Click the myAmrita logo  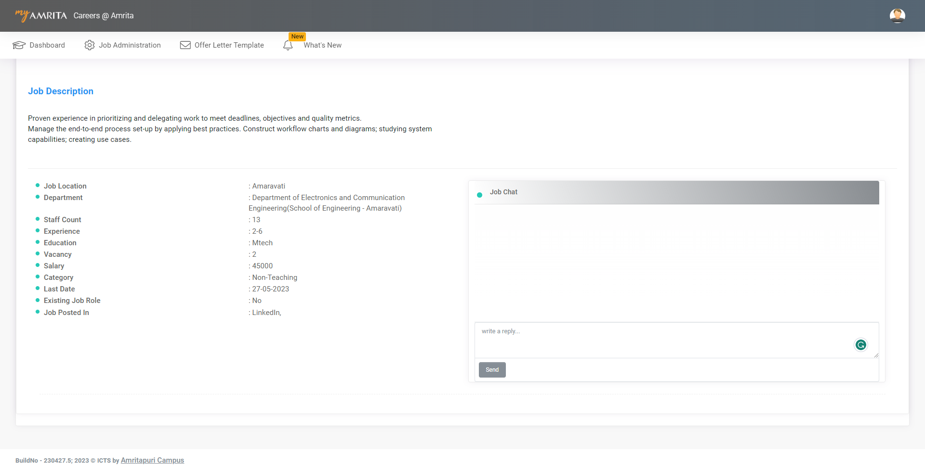click(41, 15)
